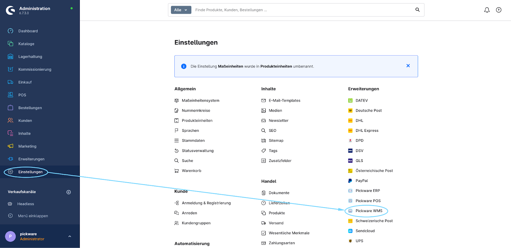Screen dimensions: 511x248
Task: Add a sales channel with plus icon
Action: tap(69, 192)
